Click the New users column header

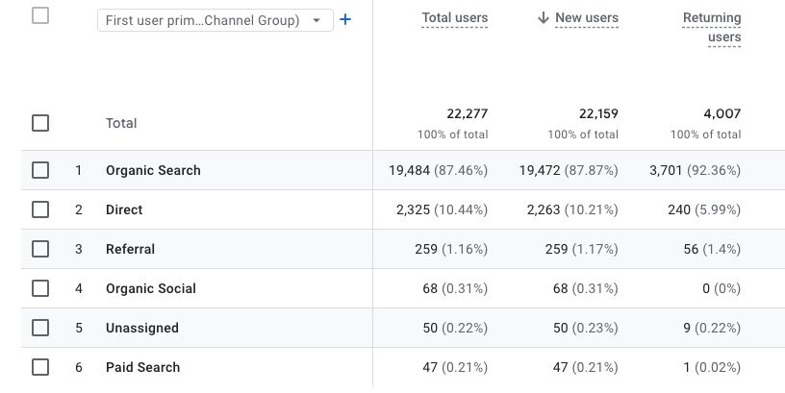(x=587, y=18)
